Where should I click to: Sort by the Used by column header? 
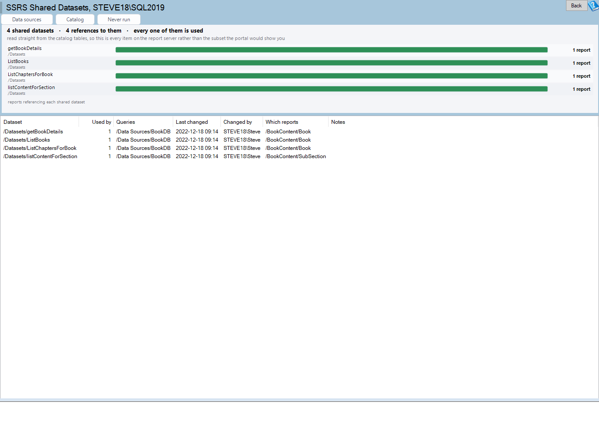pos(96,122)
